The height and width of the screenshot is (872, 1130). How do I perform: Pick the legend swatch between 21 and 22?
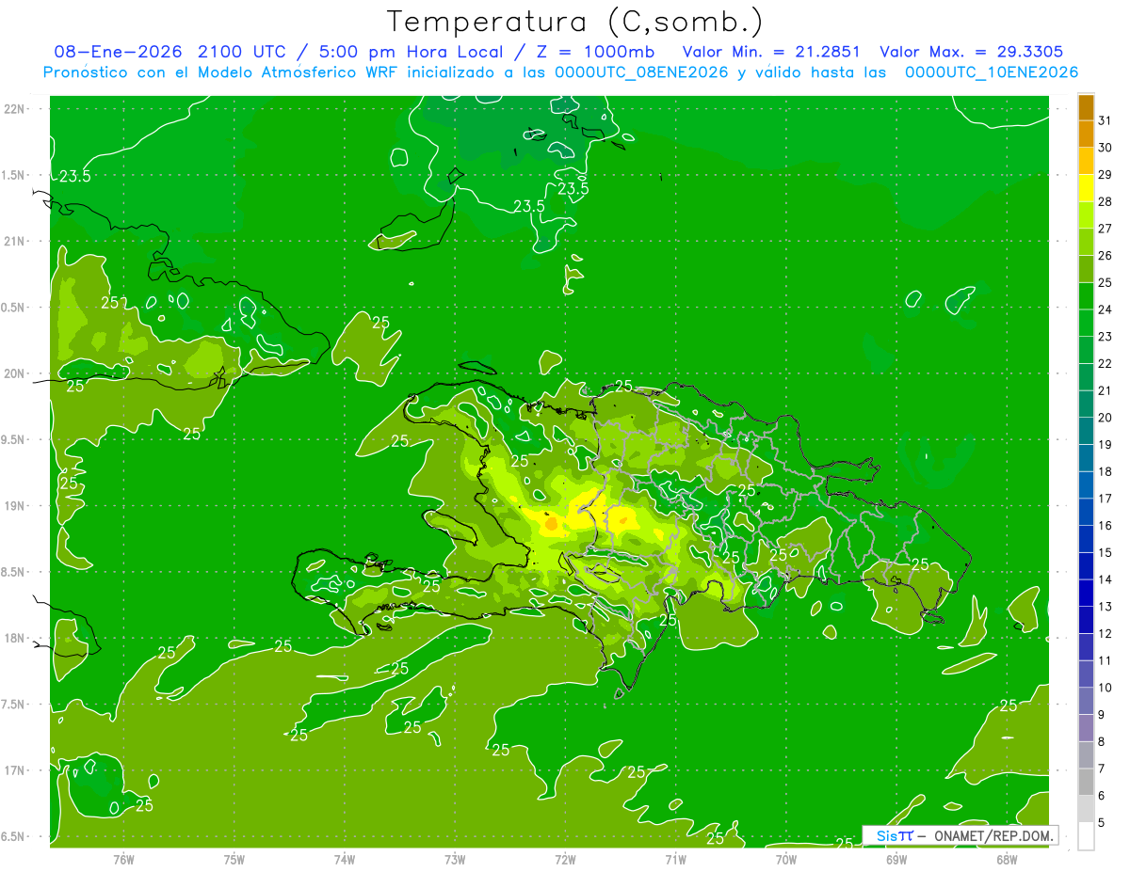(1086, 377)
